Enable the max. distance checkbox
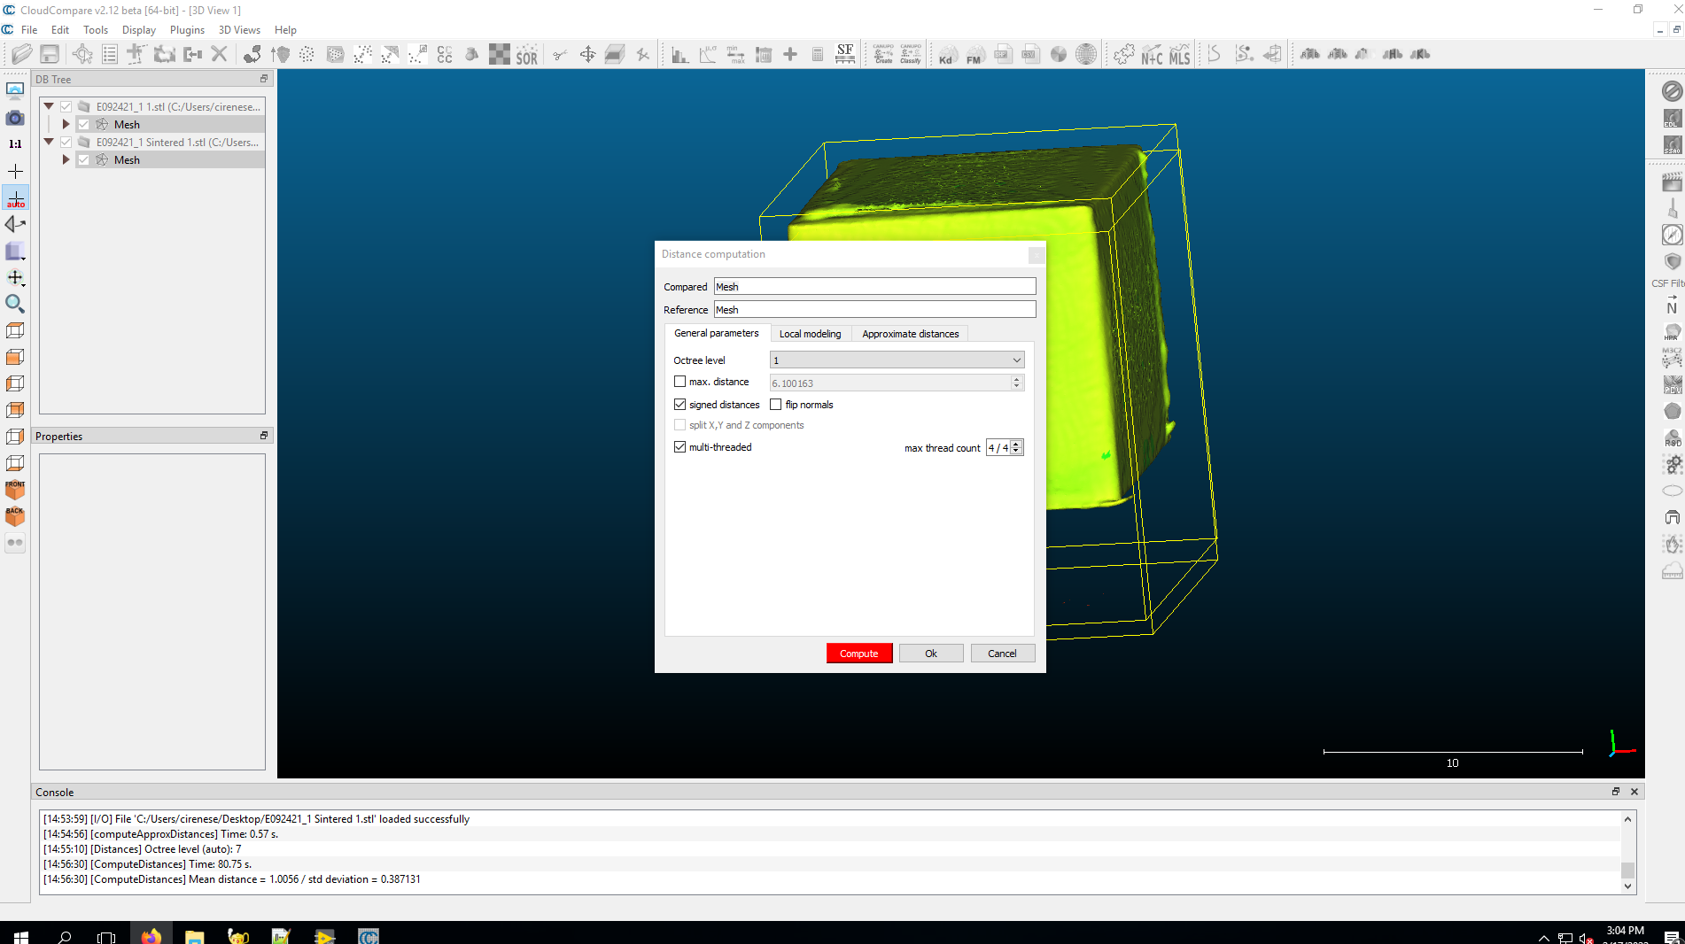1685x944 pixels. pyautogui.click(x=679, y=382)
